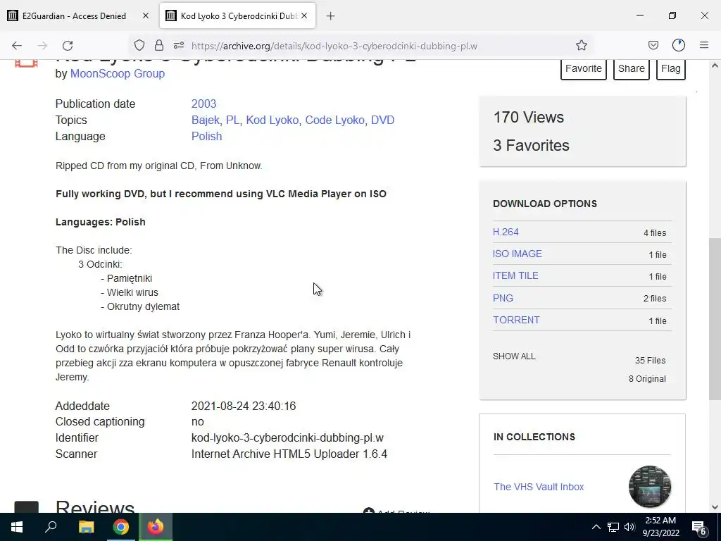This screenshot has height=541, width=721.
Task: Open the network status tray icon
Action: pos(613,527)
